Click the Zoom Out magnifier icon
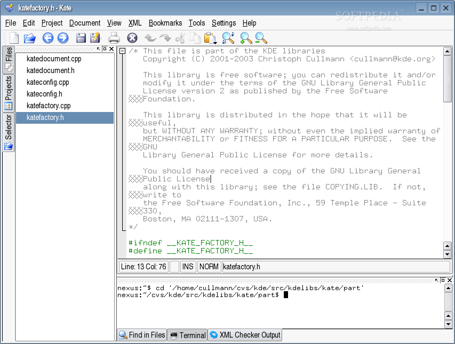This screenshot has width=455, height=344. pyautogui.click(x=261, y=38)
